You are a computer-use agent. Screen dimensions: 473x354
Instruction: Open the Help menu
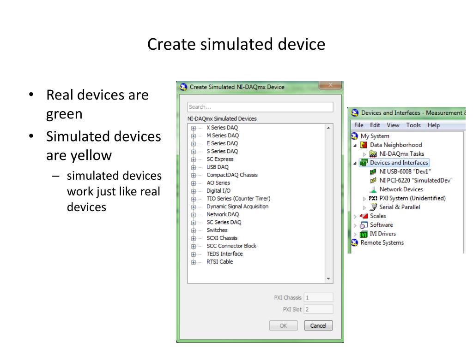tap(433, 125)
